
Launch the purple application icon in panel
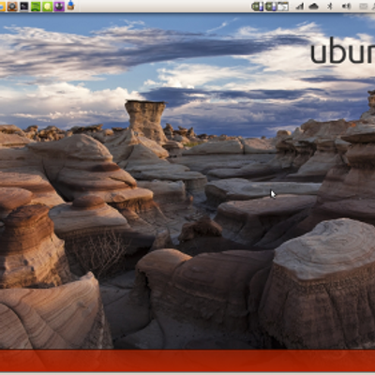coord(59,7)
